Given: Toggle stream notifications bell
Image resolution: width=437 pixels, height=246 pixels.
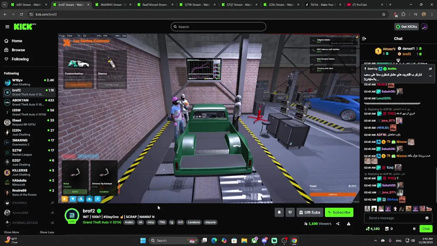Looking at the screenshot, I should click(279, 212).
